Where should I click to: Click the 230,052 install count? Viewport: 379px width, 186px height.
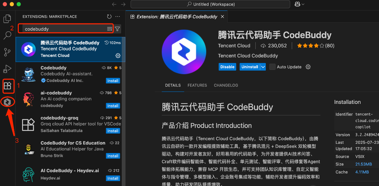pos(274,46)
